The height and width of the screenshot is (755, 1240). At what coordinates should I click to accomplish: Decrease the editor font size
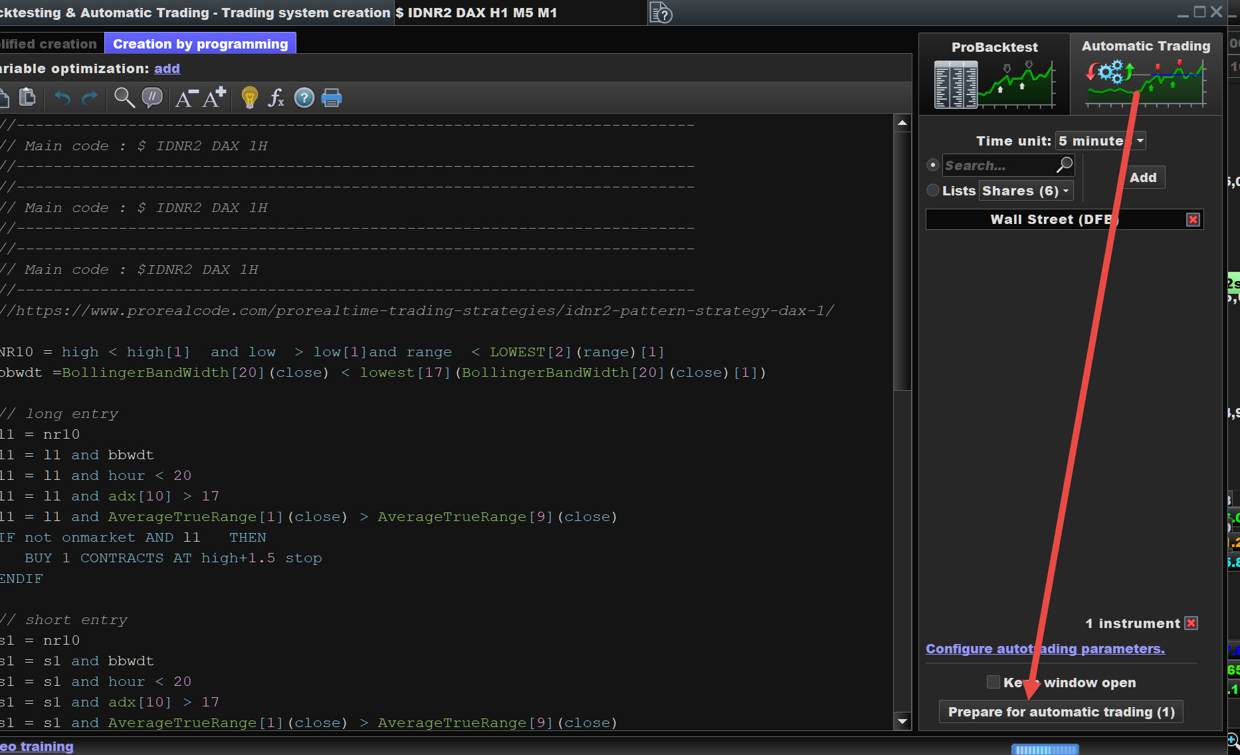click(186, 98)
